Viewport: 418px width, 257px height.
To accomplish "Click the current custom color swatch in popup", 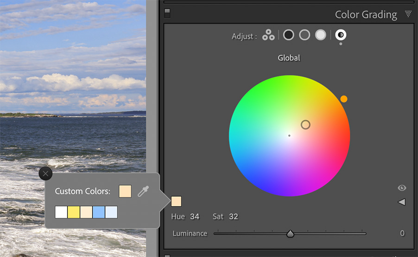I will pyautogui.click(x=125, y=191).
